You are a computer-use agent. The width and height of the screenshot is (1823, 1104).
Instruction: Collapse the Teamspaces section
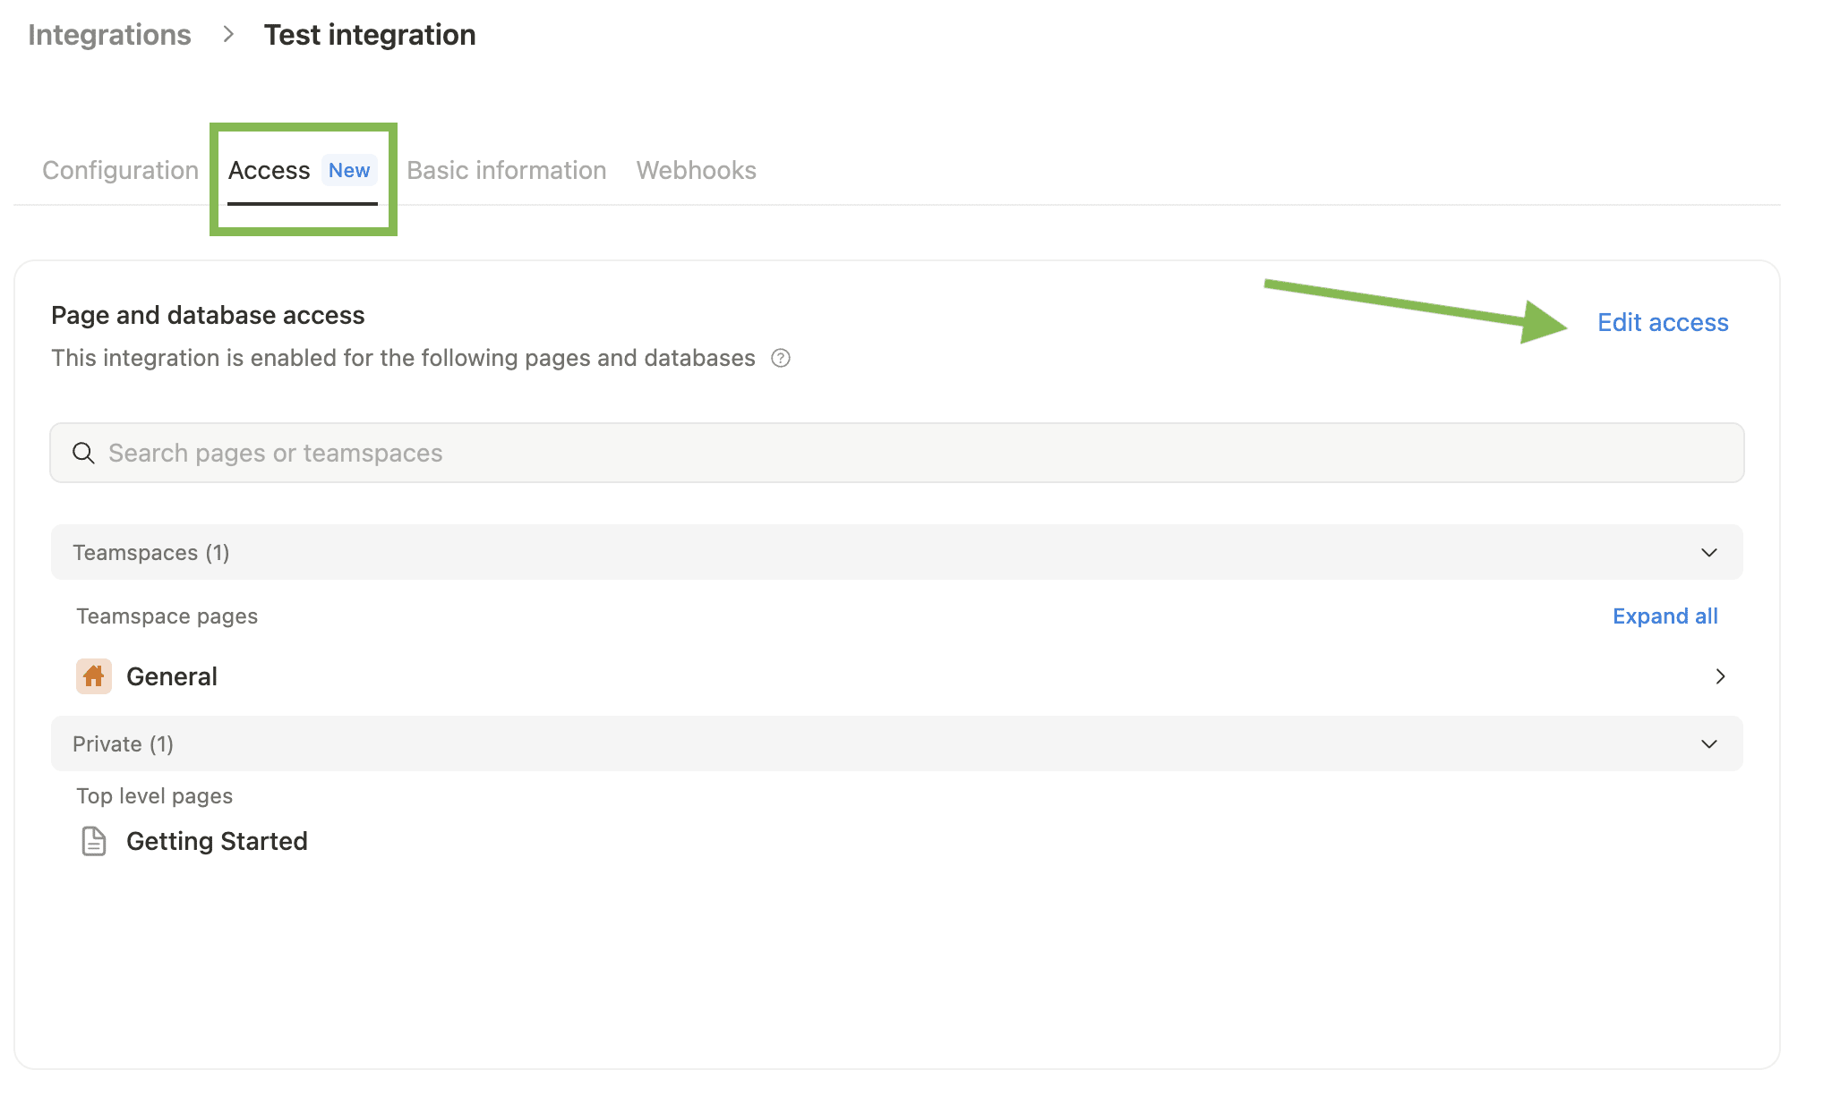(x=1709, y=552)
